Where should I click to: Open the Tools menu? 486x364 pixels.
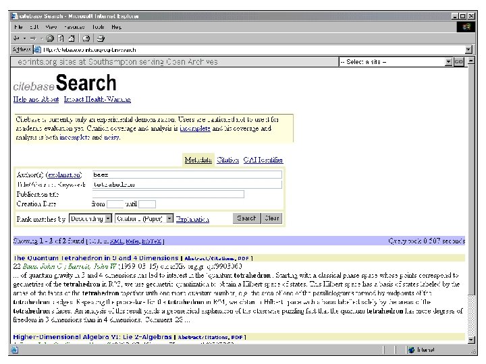99,27
